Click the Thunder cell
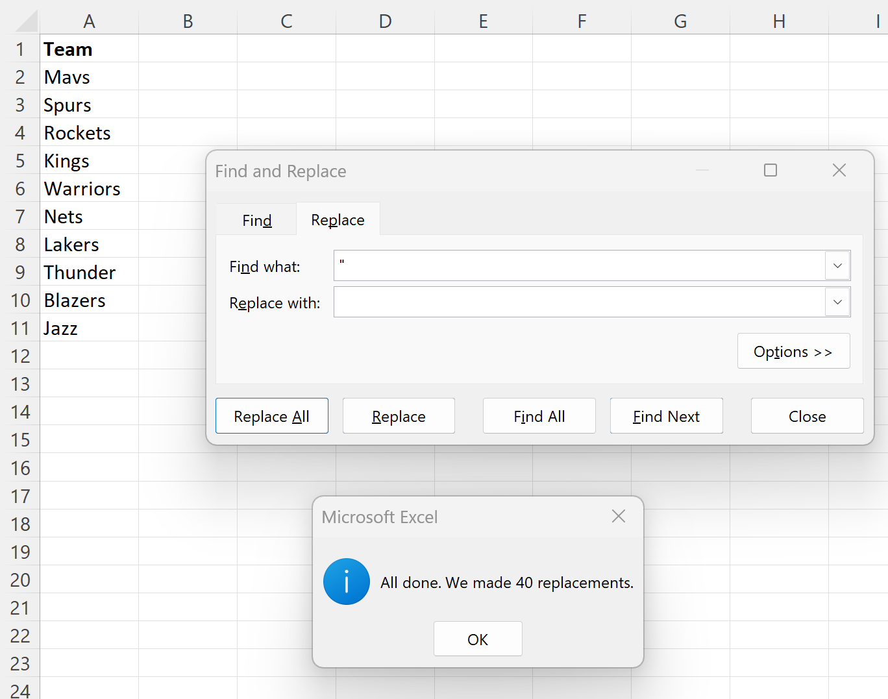Screen dimensions: 888x699 90,272
